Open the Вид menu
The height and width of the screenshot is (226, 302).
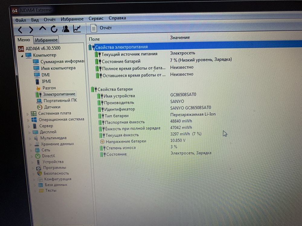click(35, 20)
